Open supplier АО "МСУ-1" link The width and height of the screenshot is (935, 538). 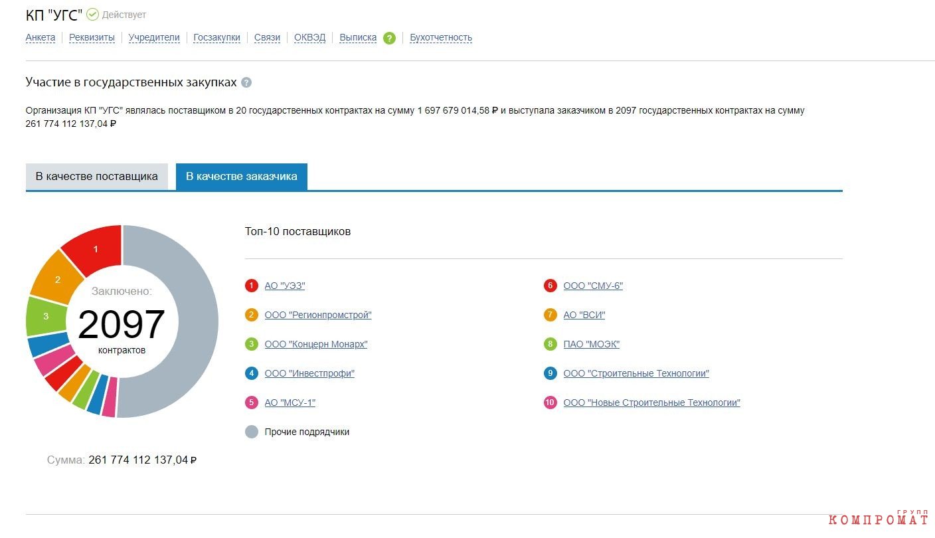pos(290,403)
